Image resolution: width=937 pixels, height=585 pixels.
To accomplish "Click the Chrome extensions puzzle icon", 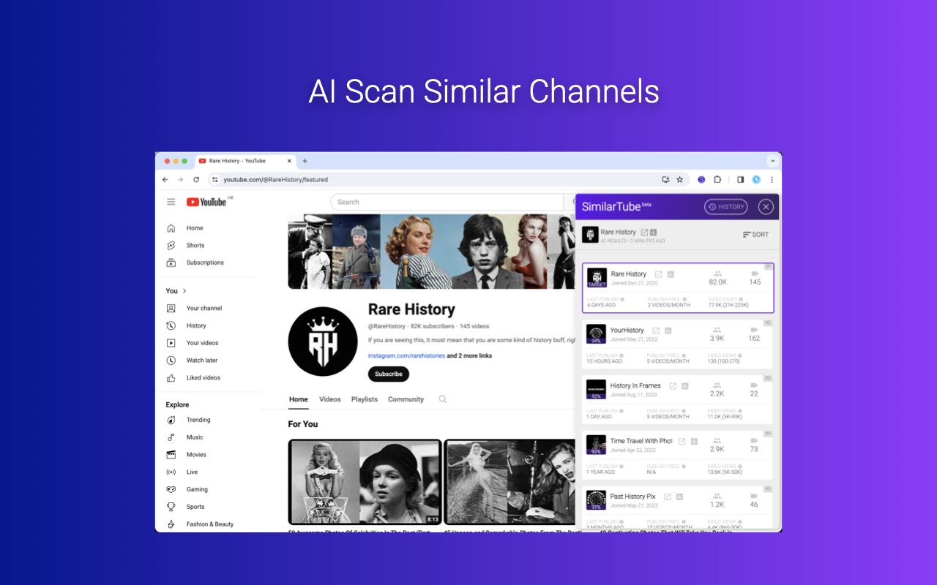I will (x=717, y=179).
